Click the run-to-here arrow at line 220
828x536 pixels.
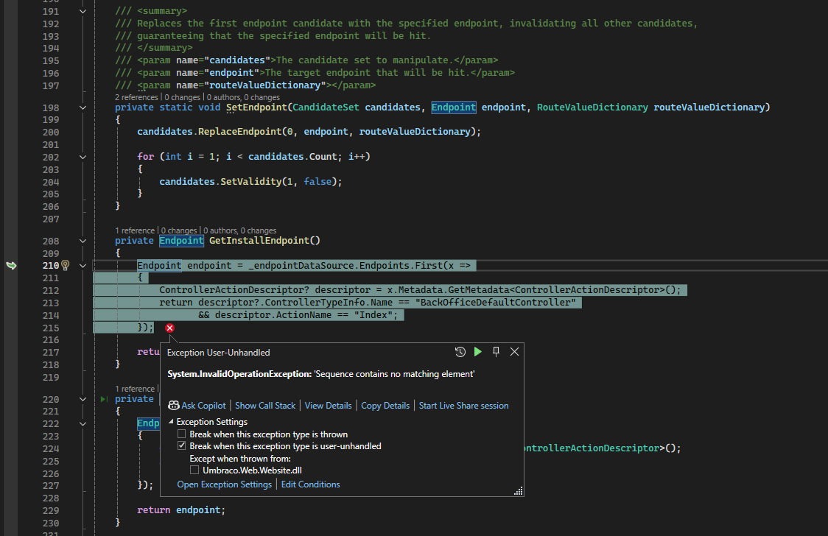coord(104,399)
